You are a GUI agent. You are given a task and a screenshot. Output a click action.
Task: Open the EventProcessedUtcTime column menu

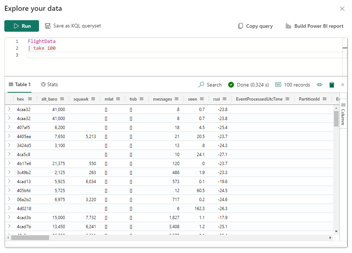tap(287, 99)
